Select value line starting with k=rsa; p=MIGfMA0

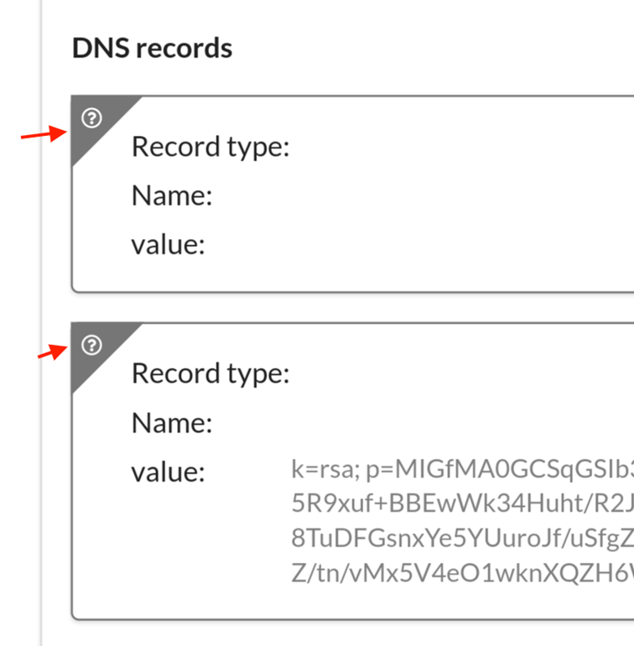point(463,469)
